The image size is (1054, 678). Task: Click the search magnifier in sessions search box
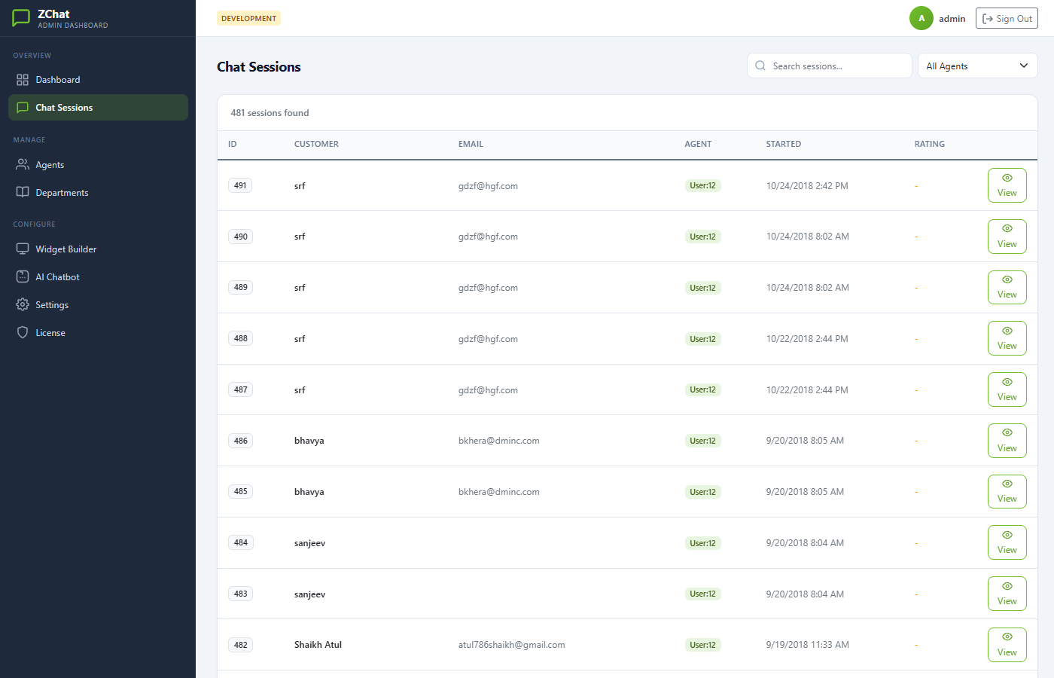(760, 66)
